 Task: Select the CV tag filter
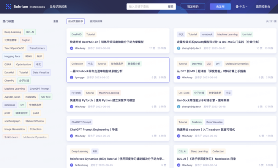coord(22,105)
